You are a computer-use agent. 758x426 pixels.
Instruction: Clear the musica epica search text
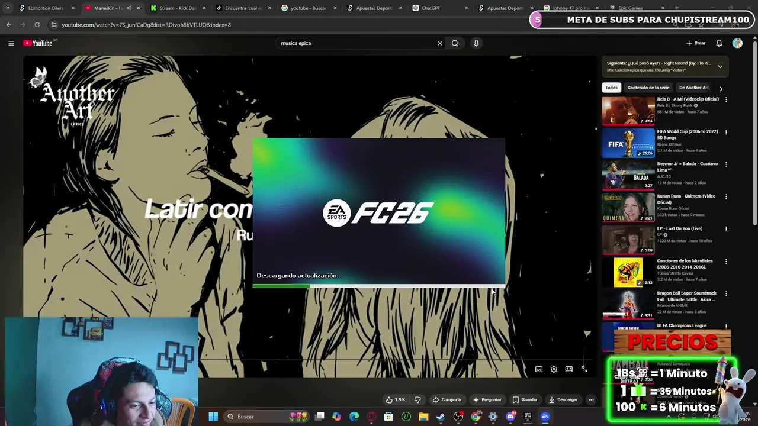[439, 43]
